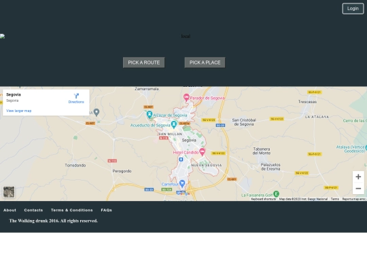Click the Segovia title in info card

click(14, 94)
